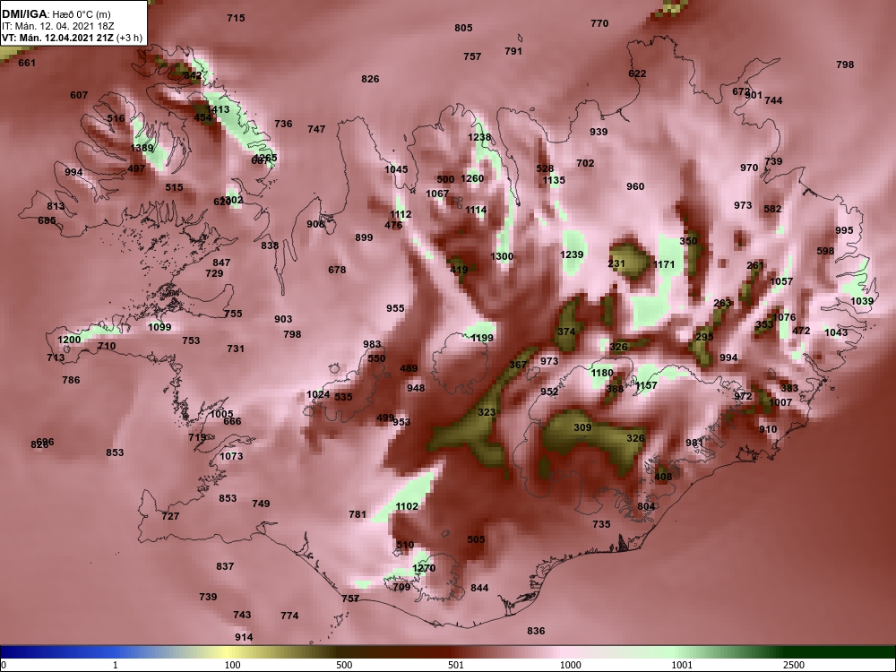Click map value 1389
This screenshot has height=672, width=896.
[x=142, y=148]
